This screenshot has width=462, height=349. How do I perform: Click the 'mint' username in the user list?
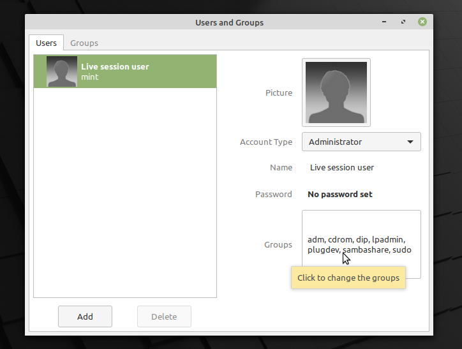(90, 77)
